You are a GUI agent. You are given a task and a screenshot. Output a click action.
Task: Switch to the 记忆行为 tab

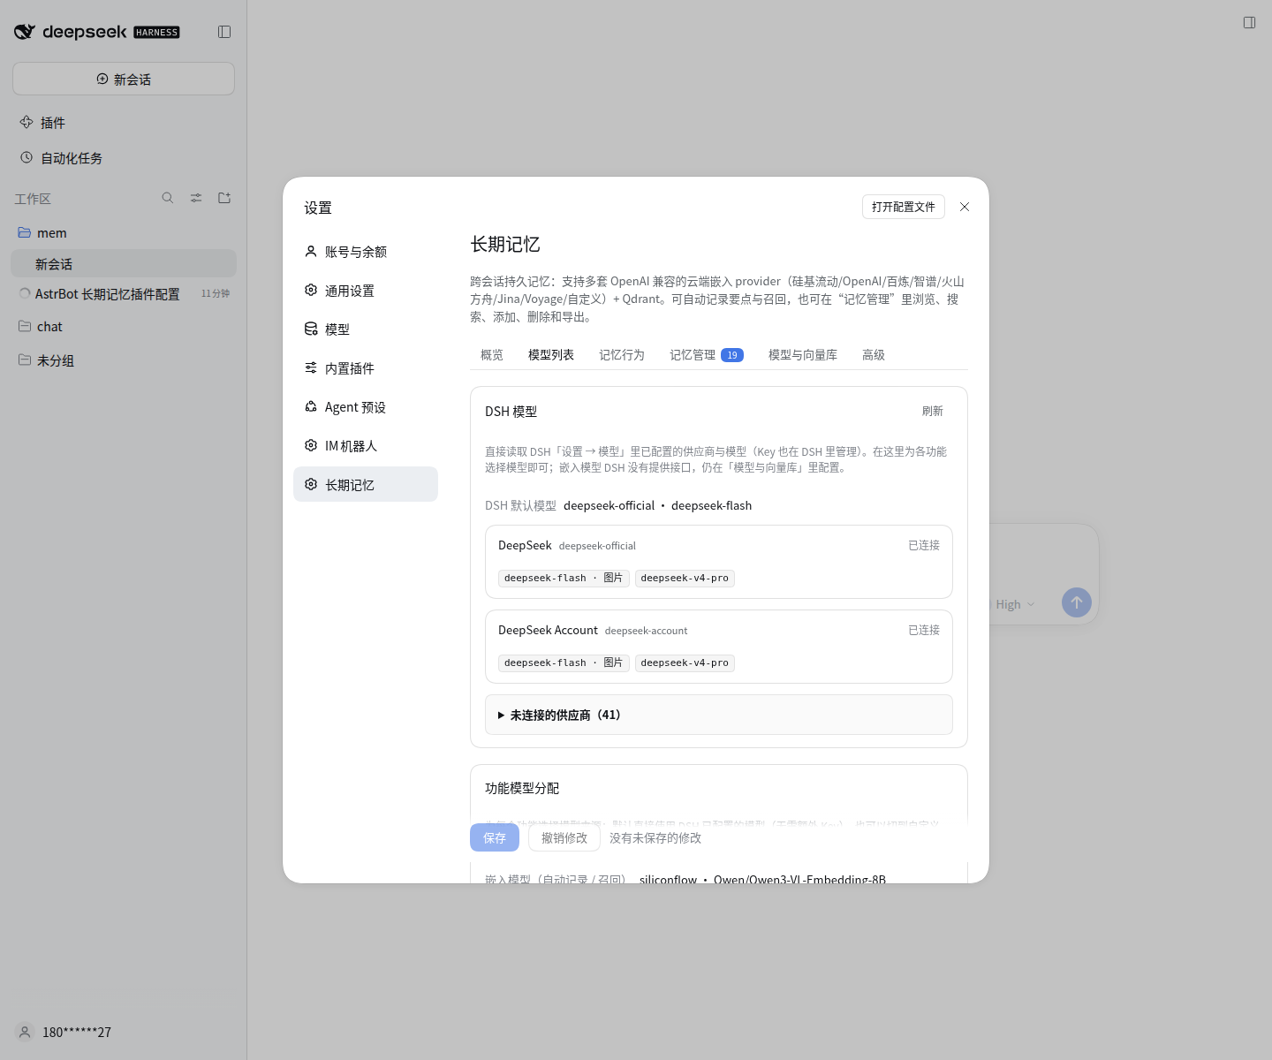pos(622,355)
